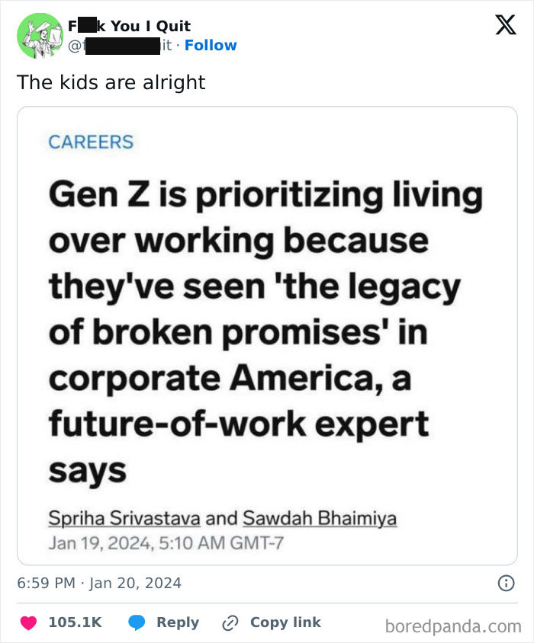The height and width of the screenshot is (643, 534).
Task: Select the post text The kids are alright
Action: (x=112, y=82)
